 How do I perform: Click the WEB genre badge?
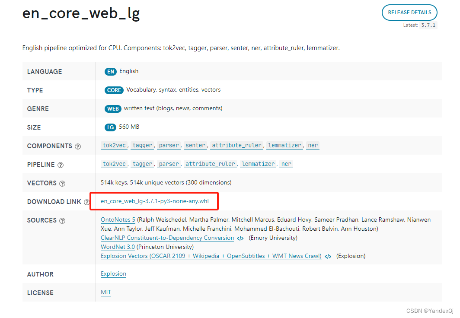[113, 109]
